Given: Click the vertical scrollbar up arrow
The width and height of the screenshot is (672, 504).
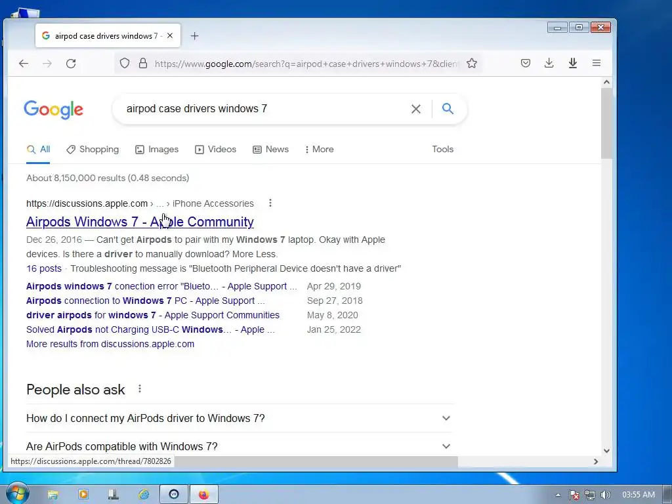Looking at the screenshot, I should pos(606,82).
